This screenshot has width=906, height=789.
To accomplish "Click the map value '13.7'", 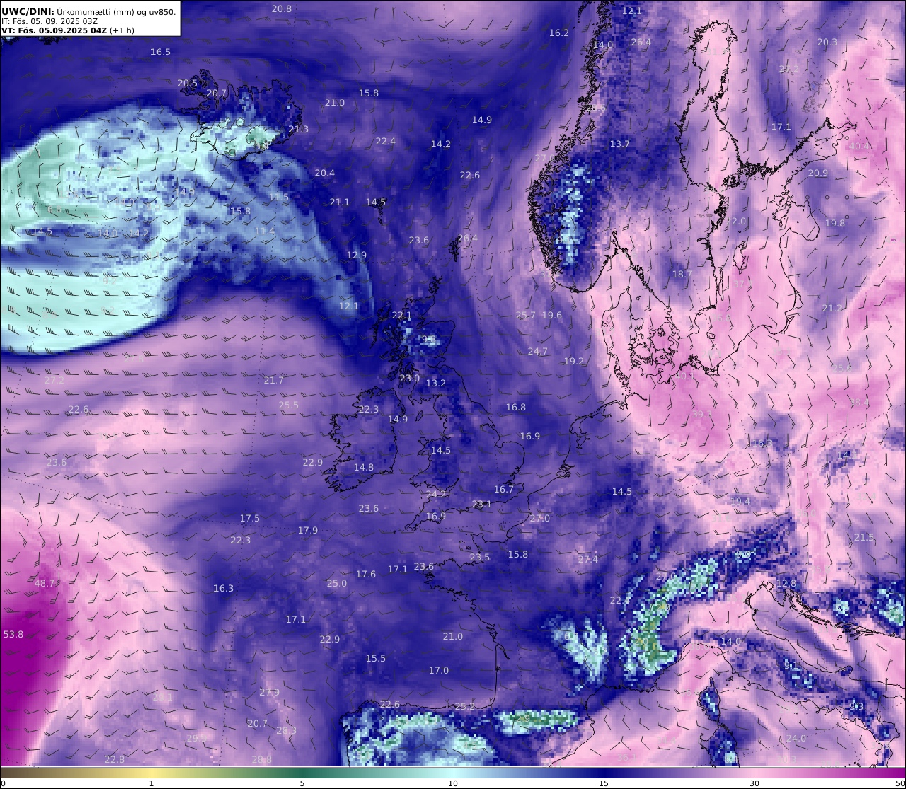I will click(x=620, y=144).
